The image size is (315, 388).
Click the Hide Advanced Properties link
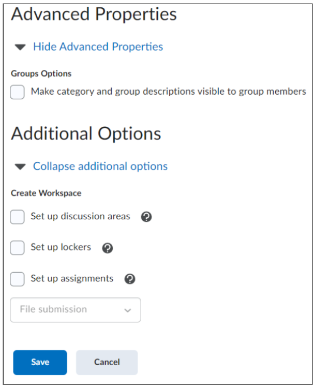[x=98, y=47]
